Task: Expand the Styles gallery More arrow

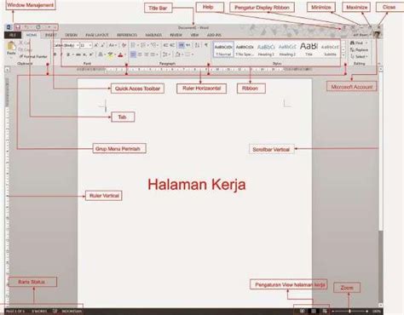Action: point(343,55)
